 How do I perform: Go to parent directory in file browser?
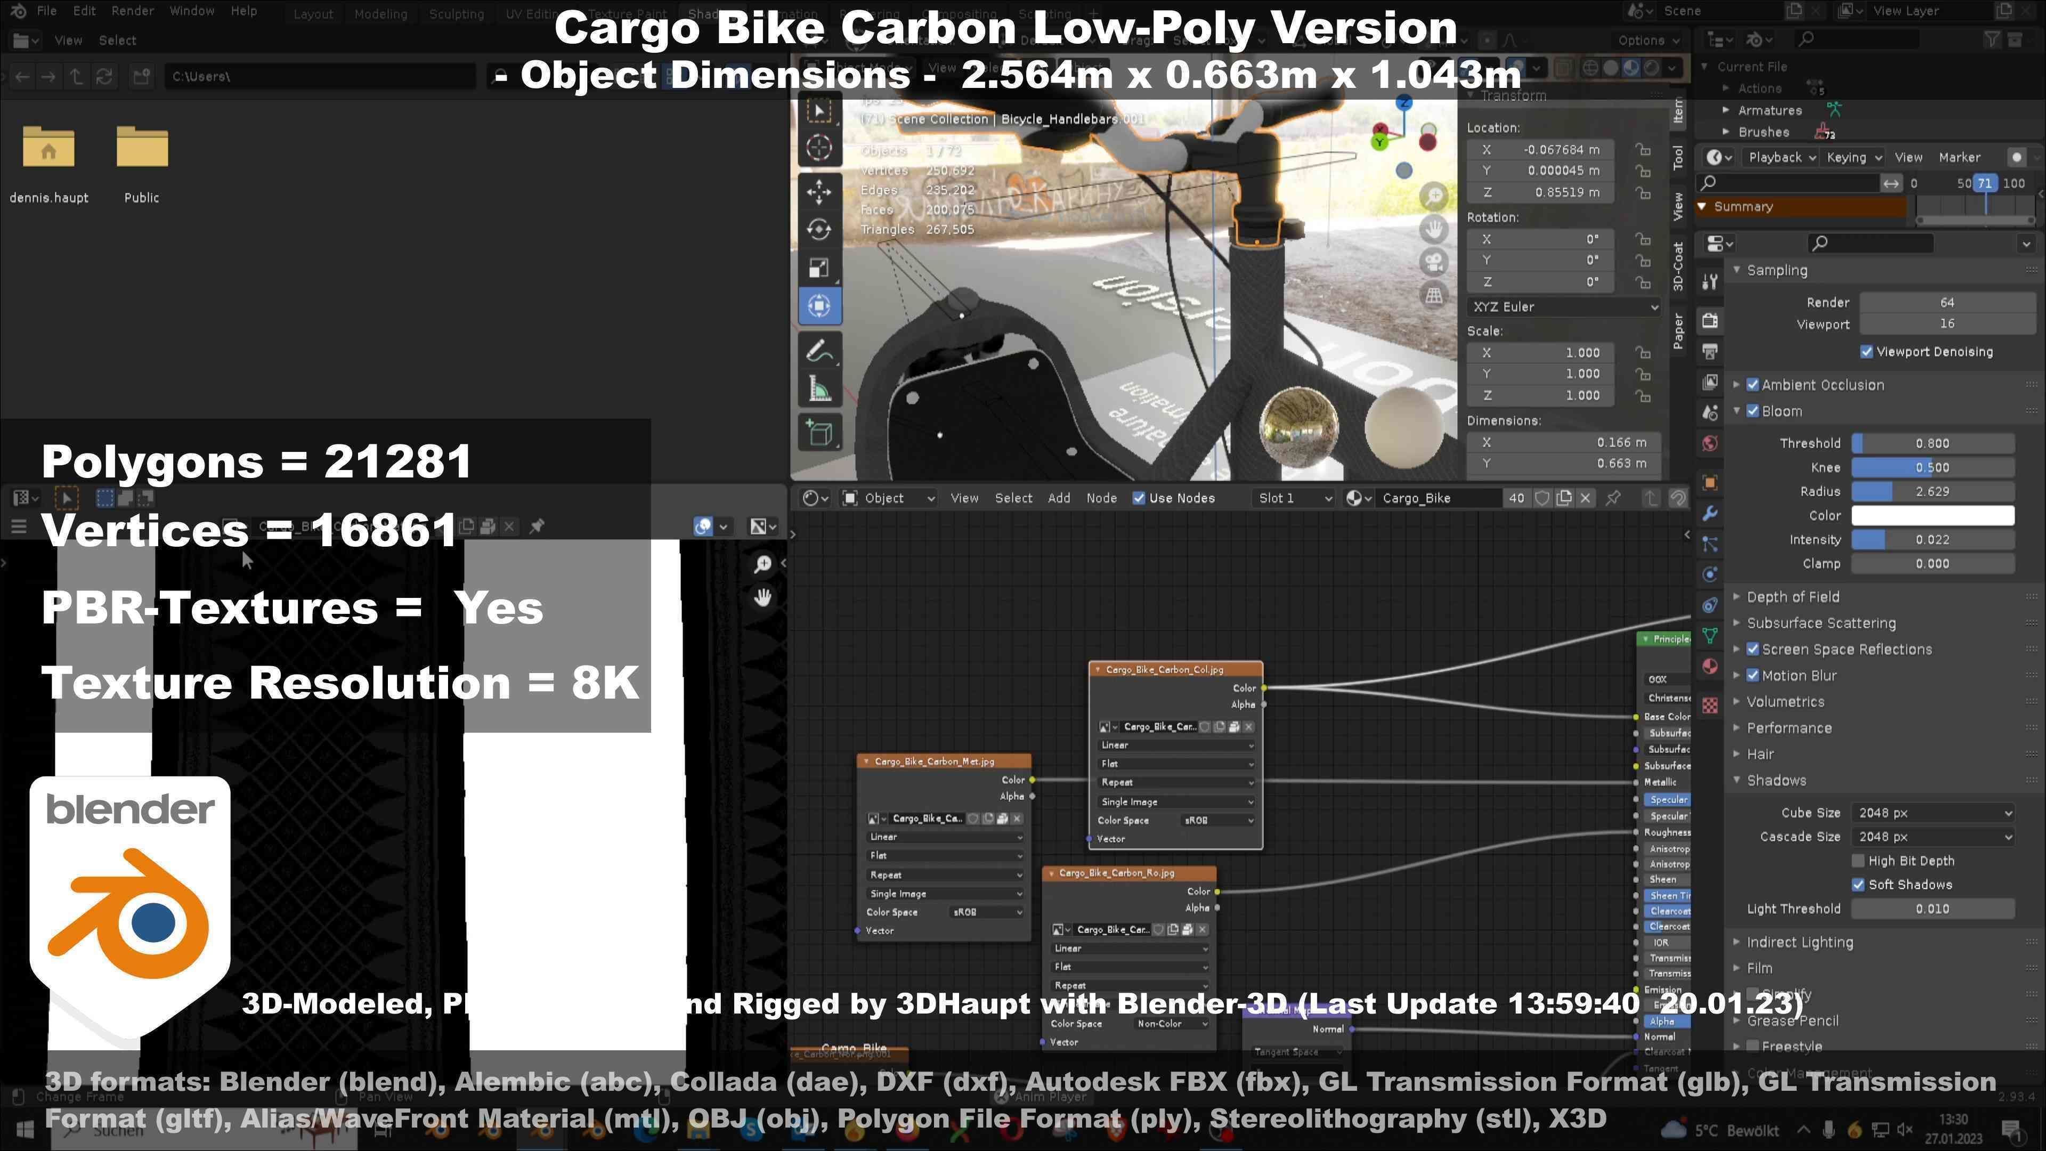point(76,76)
